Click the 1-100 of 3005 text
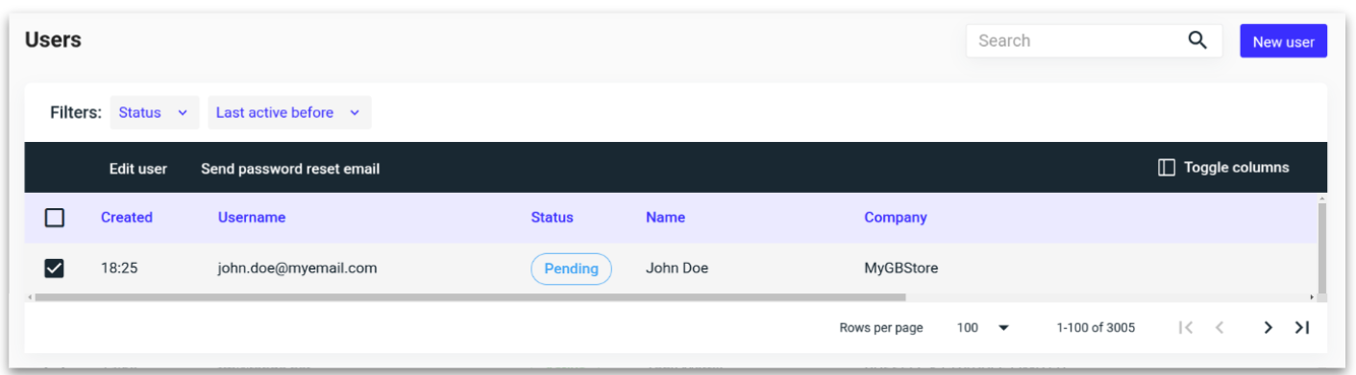 point(1096,328)
